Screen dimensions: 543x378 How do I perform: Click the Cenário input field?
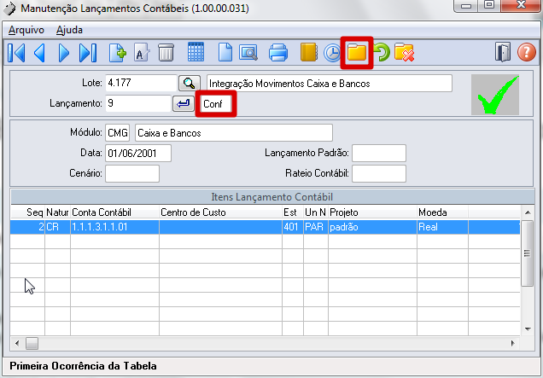pyautogui.click(x=132, y=173)
